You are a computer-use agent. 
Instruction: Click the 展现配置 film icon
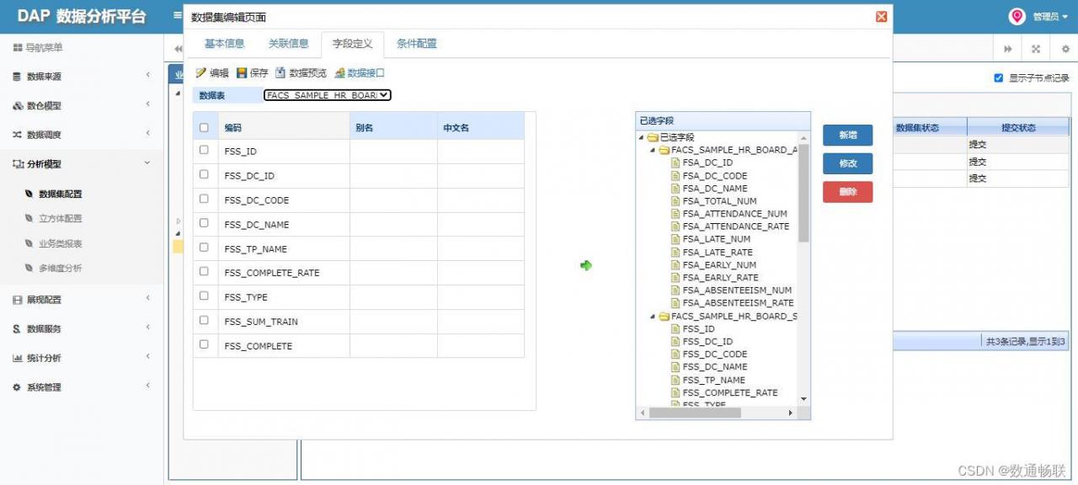click(18, 300)
